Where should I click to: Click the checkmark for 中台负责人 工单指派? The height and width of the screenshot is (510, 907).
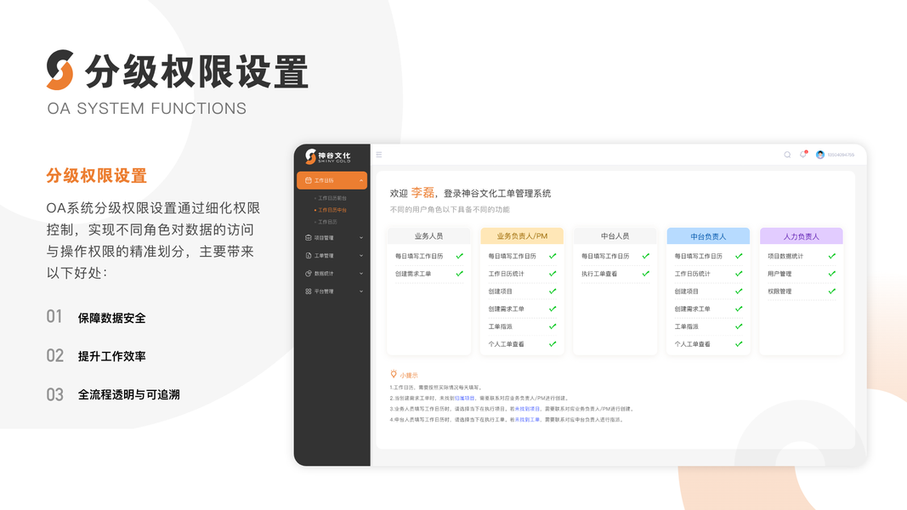tap(739, 326)
